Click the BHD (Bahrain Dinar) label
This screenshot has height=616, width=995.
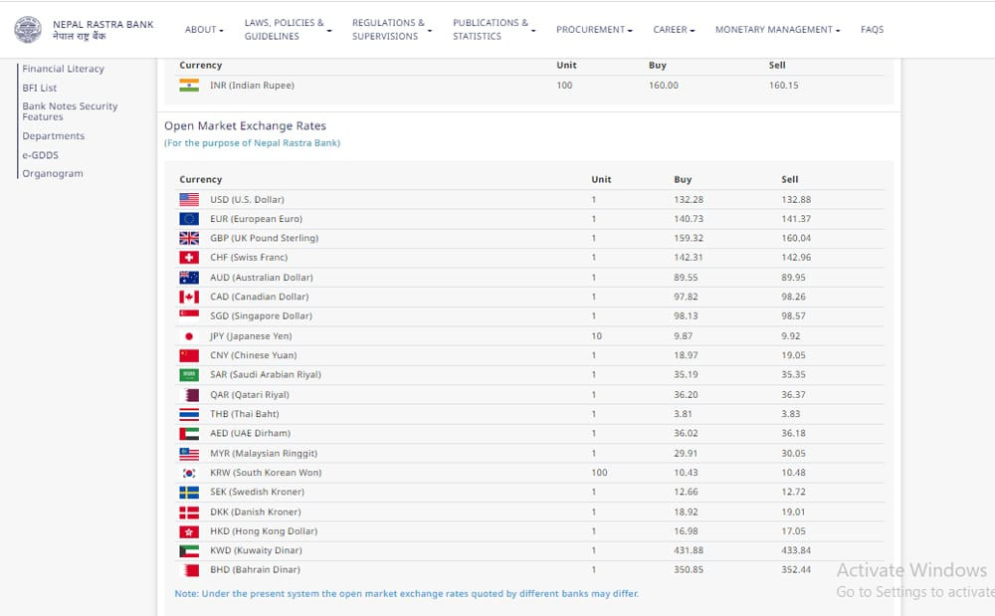[x=255, y=569]
